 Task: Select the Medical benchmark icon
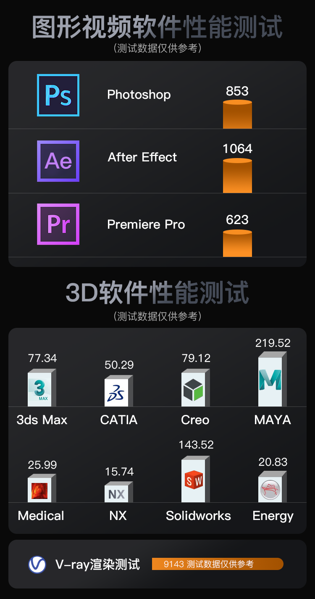tap(39, 491)
